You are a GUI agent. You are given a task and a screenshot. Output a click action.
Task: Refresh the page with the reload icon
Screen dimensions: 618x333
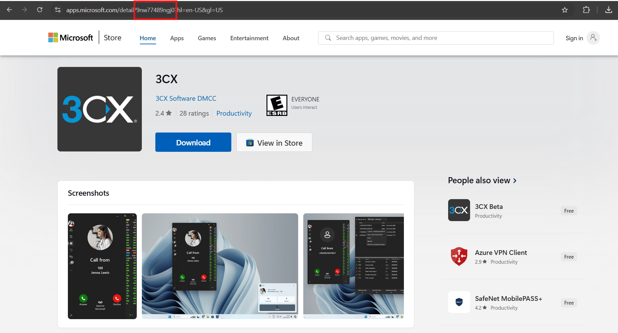(40, 10)
